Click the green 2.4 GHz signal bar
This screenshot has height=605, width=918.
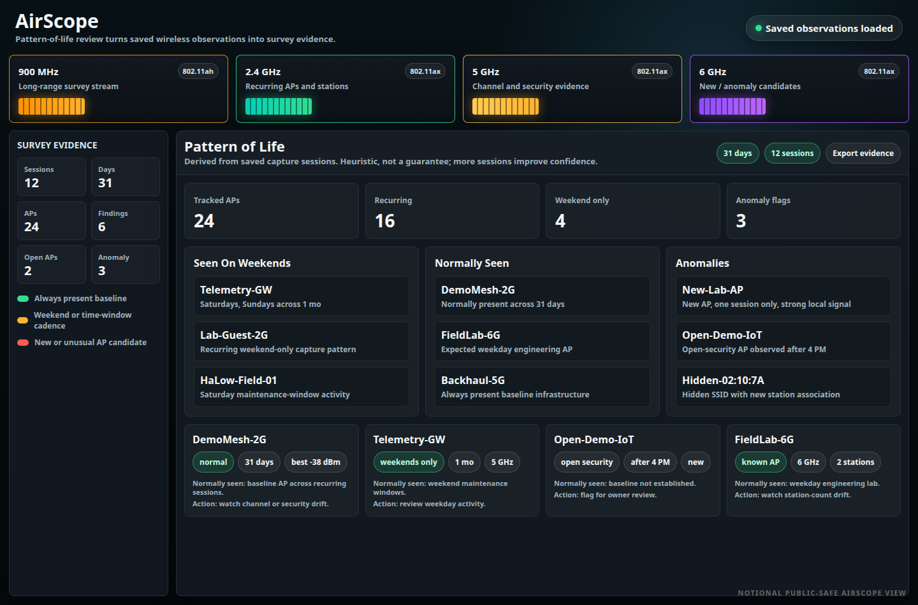click(x=279, y=106)
